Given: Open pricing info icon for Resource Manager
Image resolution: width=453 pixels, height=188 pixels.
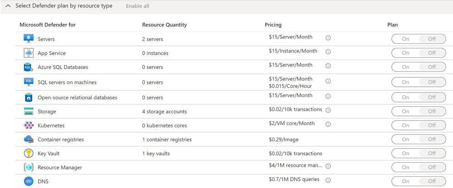Looking at the screenshot, I should (x=328, y=166).
